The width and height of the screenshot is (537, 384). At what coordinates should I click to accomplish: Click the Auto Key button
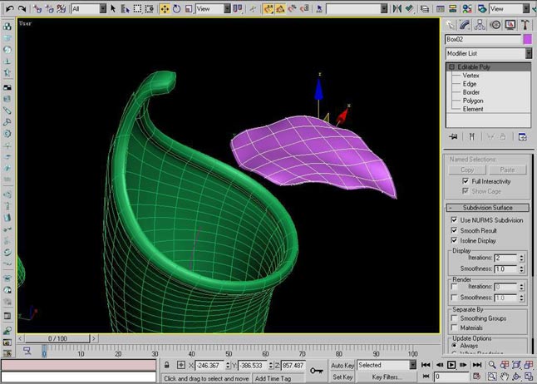point(342,366)
